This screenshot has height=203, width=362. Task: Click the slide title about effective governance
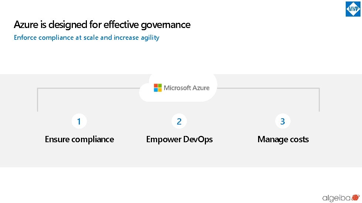click(102, 25)
